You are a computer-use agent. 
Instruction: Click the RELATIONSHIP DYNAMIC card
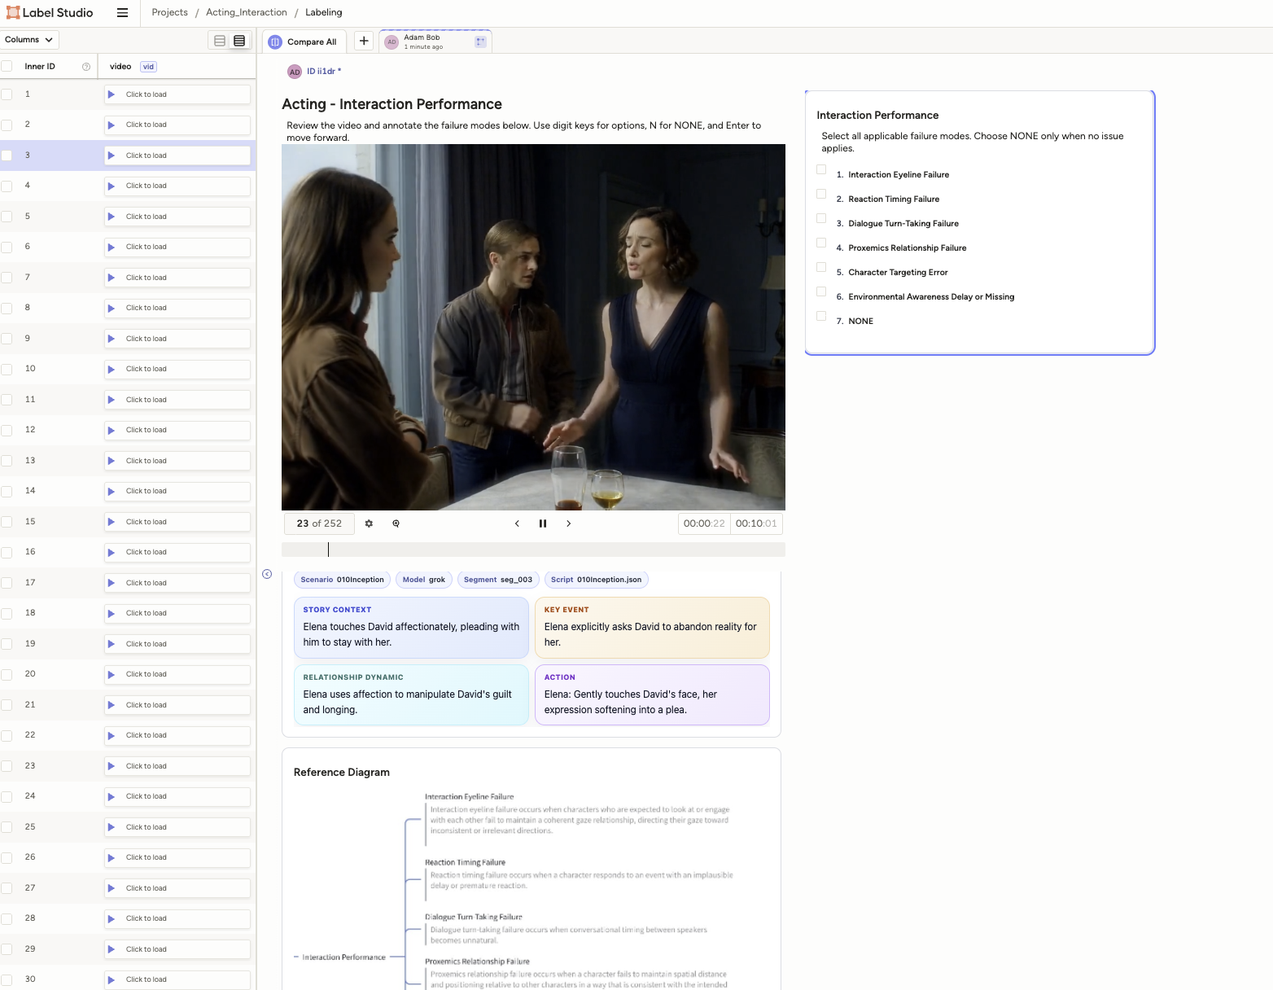[411, 695]
